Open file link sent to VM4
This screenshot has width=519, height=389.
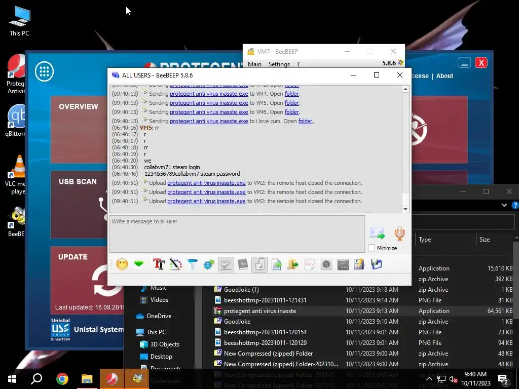209,94
